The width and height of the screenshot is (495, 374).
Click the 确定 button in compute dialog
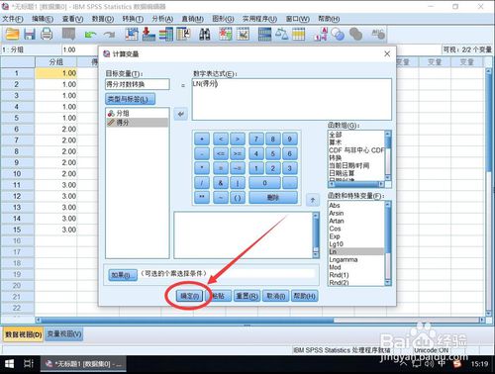pyautogui.click(x=189, y=296)
